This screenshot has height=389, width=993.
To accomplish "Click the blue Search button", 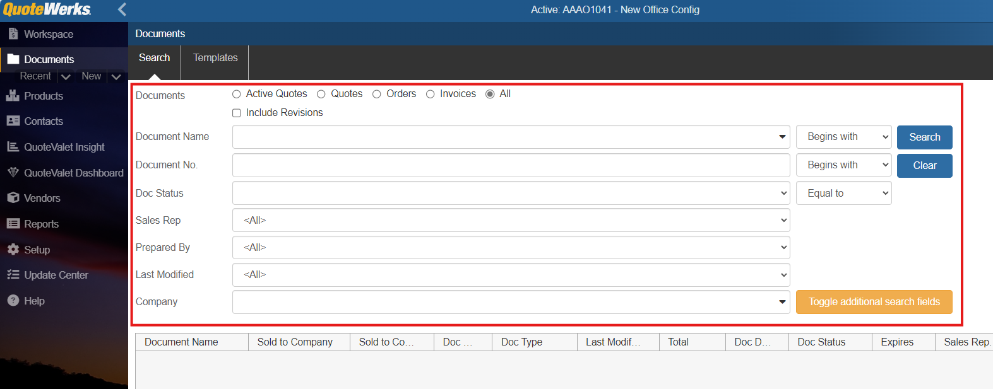I will (x=924, y=137).
